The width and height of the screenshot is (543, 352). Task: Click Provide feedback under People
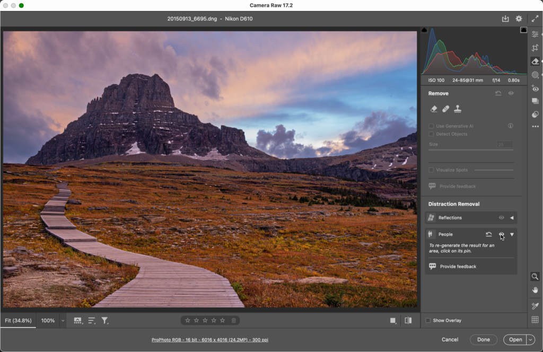point(458,267)
